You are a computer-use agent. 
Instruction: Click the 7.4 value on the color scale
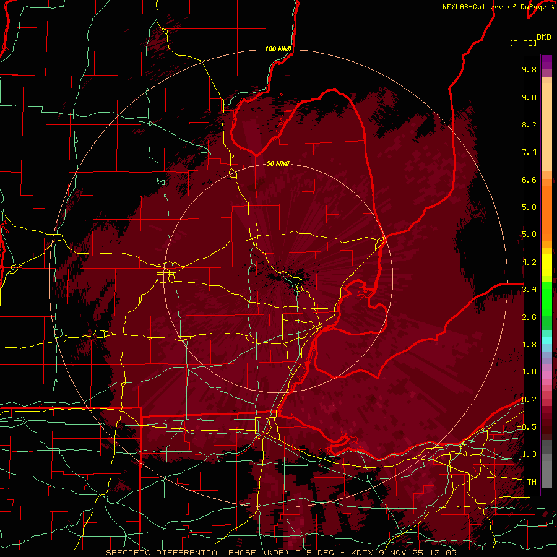[x=529, y=152]
